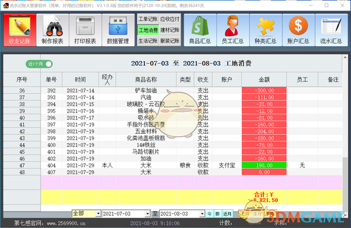Select row cell 铲车加油
This screenshot has height=228, width=351.
pyautogui.click(x=146, y=90)
